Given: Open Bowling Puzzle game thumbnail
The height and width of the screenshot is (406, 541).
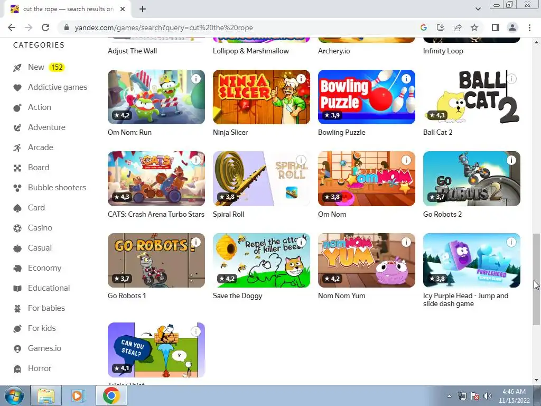Looking at the screenshot, I should point(367,97).
